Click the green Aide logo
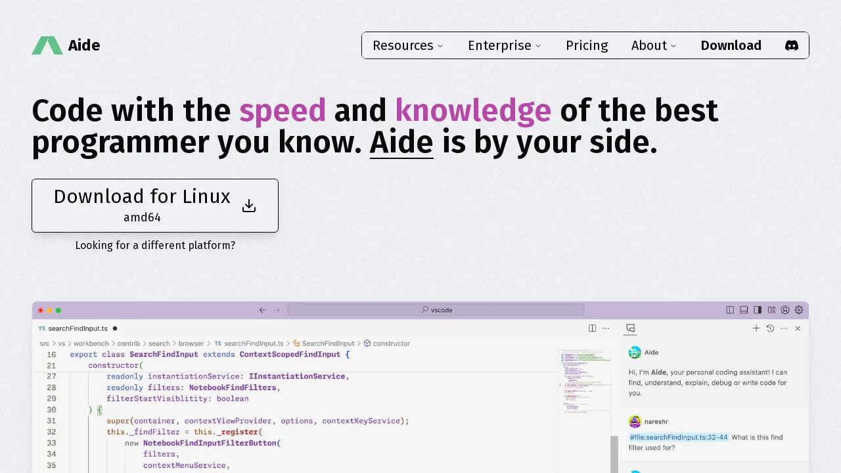 point(47,45)
